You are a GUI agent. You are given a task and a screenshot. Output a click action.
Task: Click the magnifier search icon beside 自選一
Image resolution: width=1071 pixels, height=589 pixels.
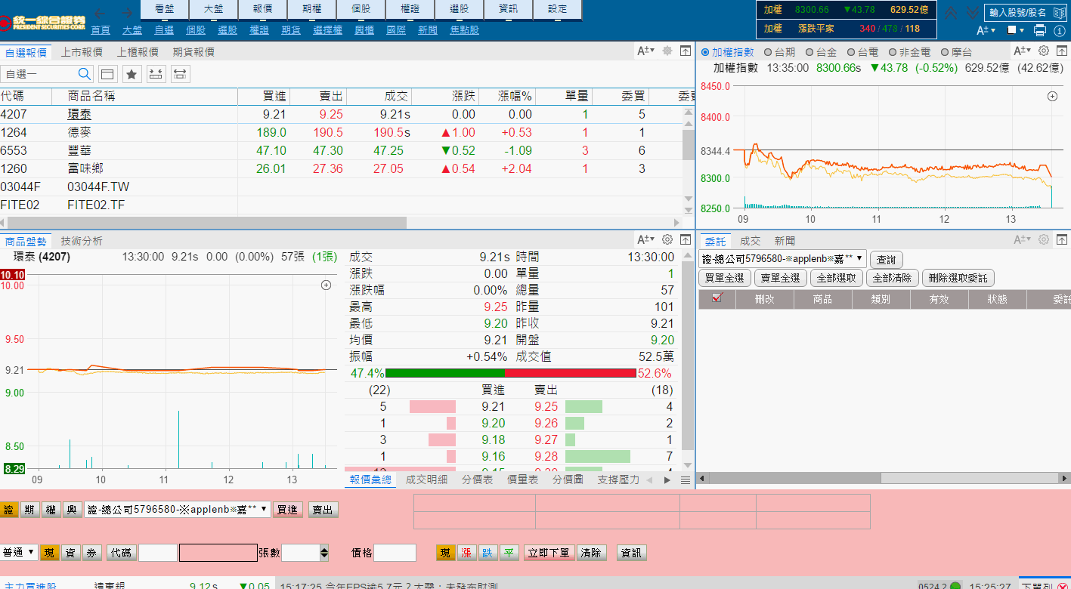click(x=85, y=74)
